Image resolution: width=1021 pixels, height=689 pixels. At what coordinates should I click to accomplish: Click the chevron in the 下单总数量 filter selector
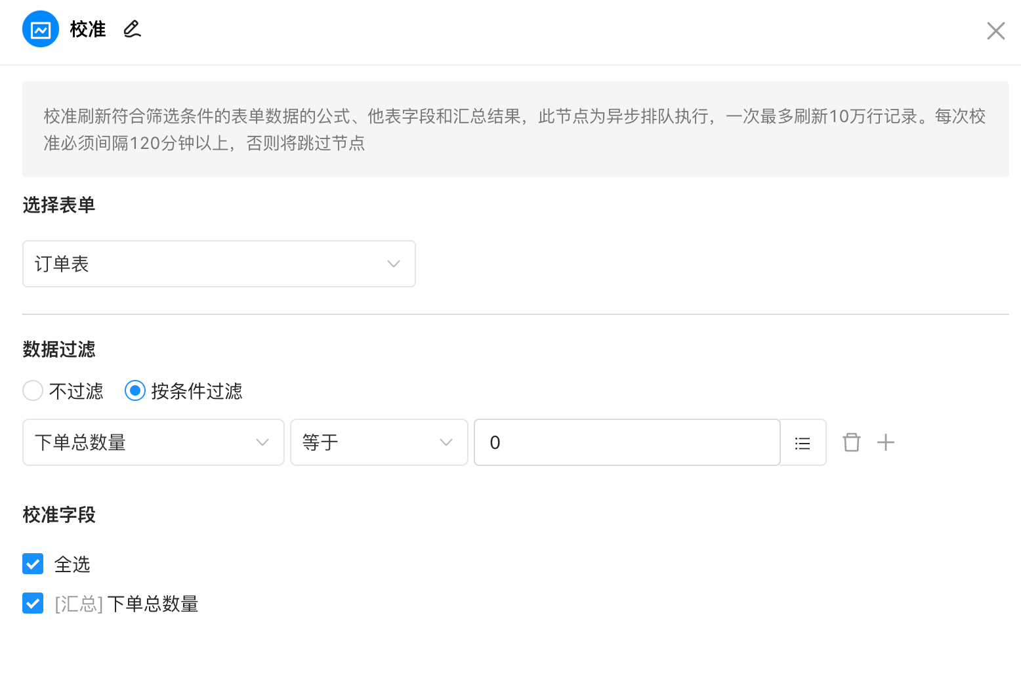tap(262, 442)
